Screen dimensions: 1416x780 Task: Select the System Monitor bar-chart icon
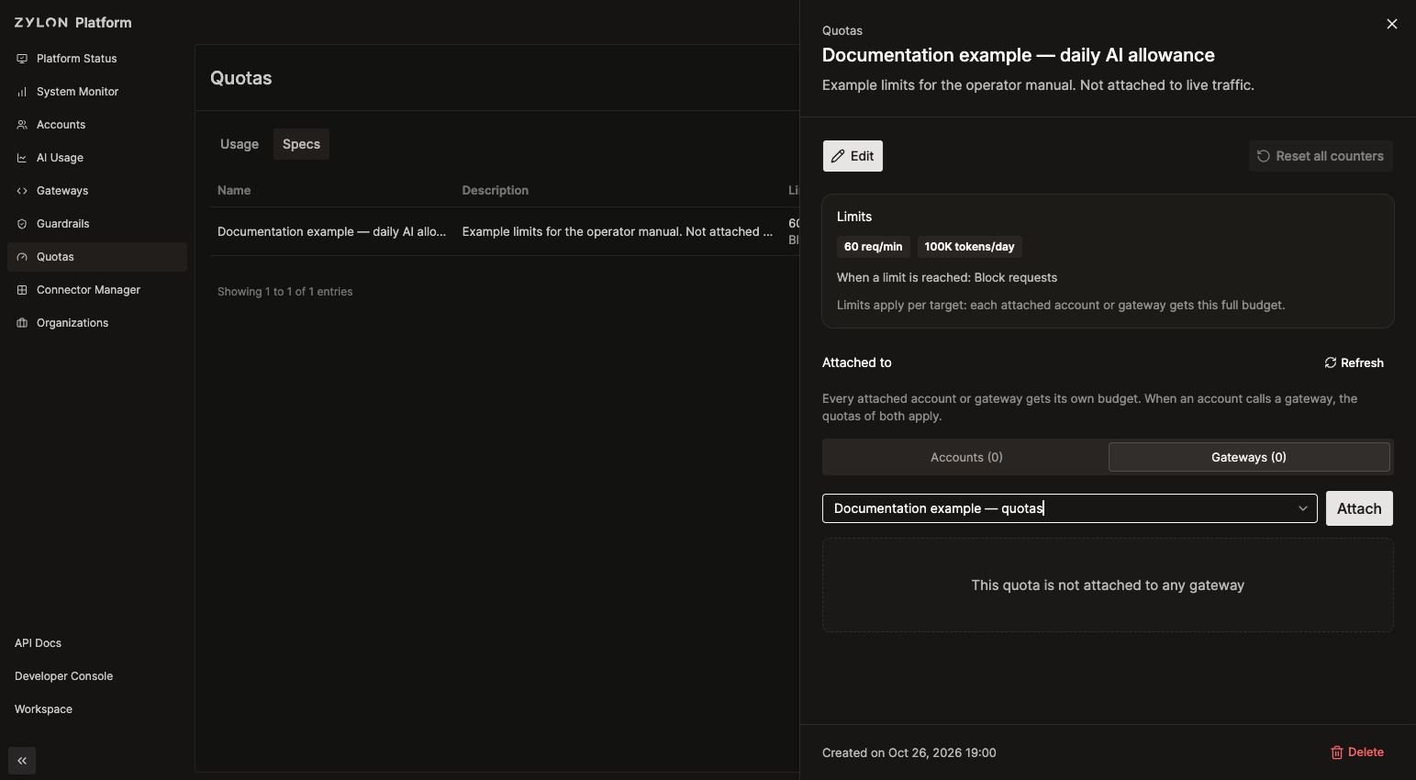tap(22, 92)
